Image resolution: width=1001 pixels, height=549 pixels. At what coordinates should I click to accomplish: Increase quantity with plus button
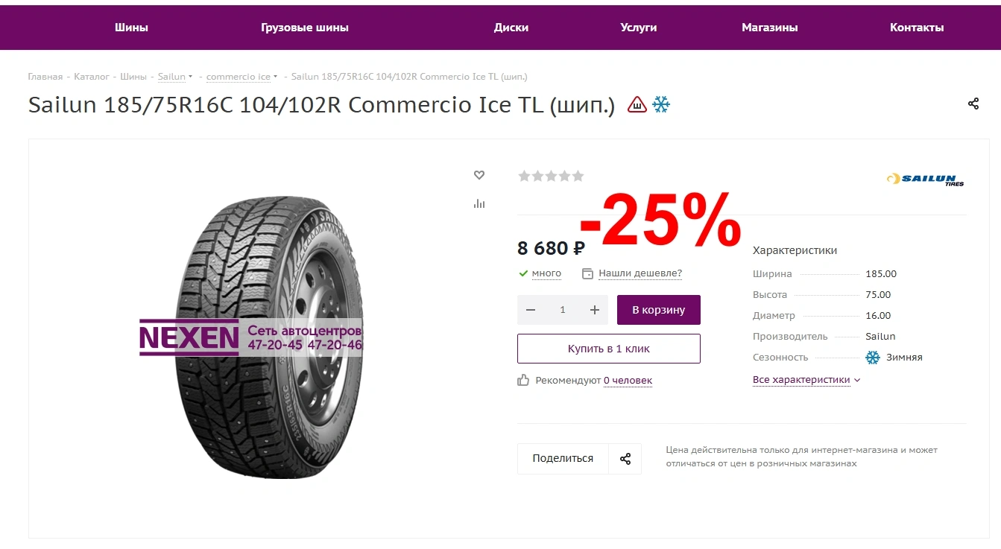coord(595,310)
